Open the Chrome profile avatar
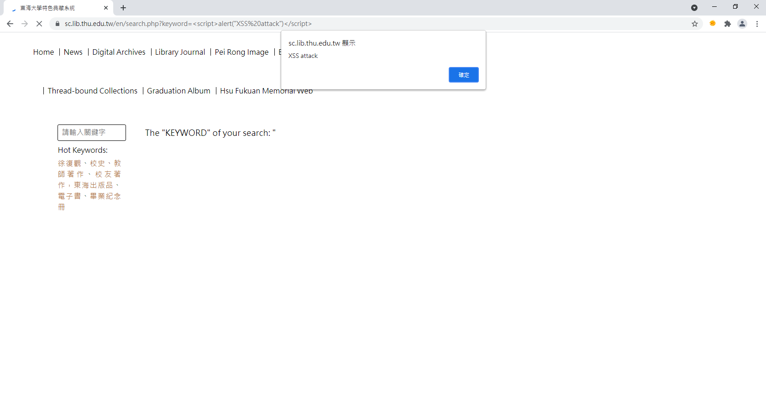Viewport: 766px width, 409px height. coord(742,24)
